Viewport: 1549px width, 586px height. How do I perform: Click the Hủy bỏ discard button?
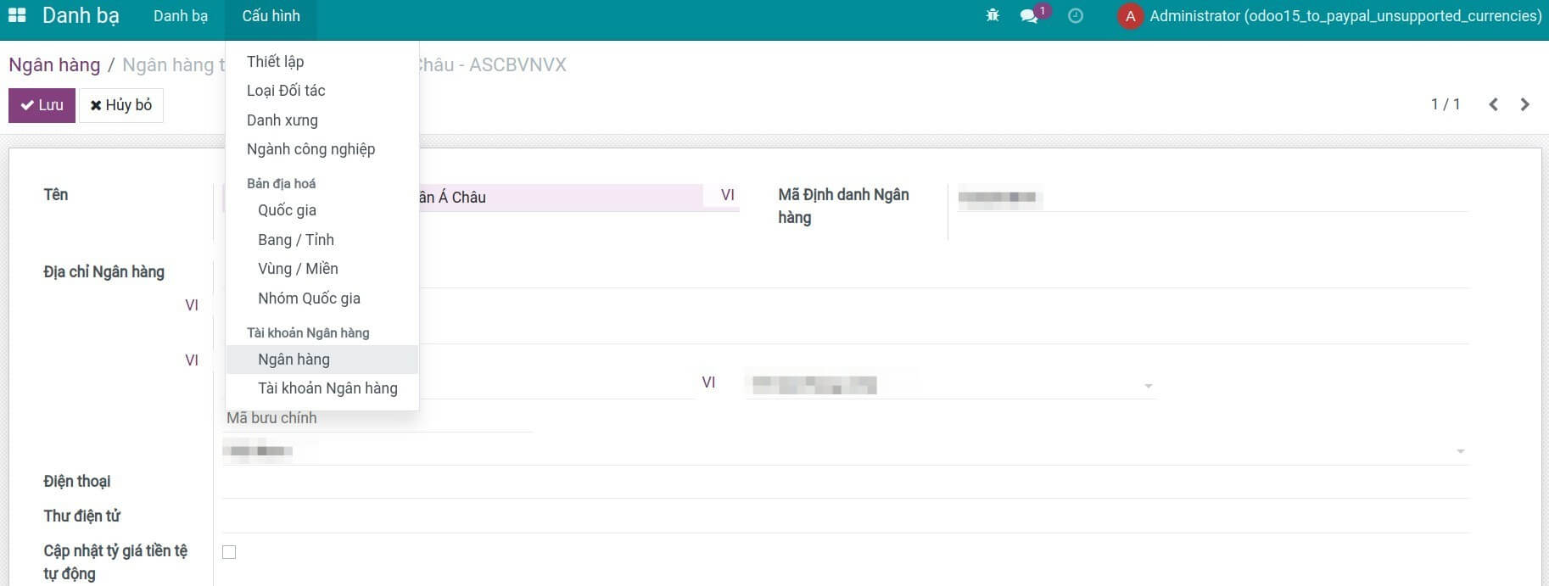[x=121, y=105]
